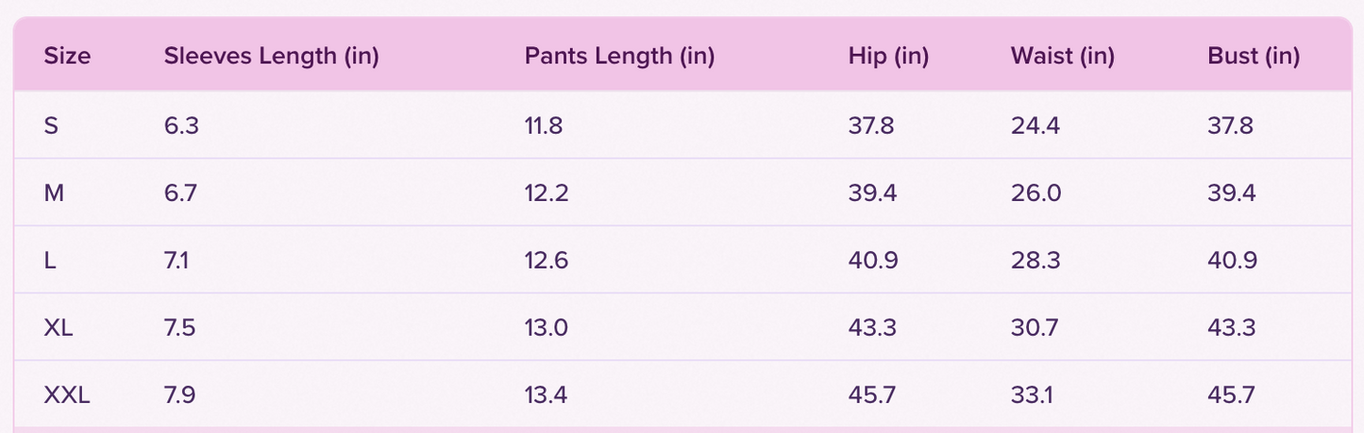This screenshot has height=433, width=1364.
Task: Click the Size column header
Action: [67, 56]
